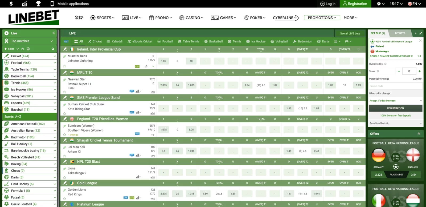Open the EN language selector
Image resolution: width=426 pixels, height=207 pixels.
click(414, 4)
